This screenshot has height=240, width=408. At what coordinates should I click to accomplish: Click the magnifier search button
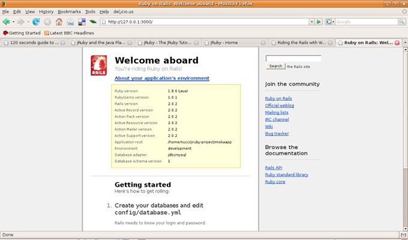(x=401, y=22)
